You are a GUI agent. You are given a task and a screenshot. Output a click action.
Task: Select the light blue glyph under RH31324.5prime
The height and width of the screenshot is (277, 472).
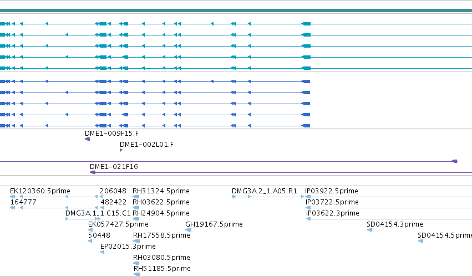136,197
